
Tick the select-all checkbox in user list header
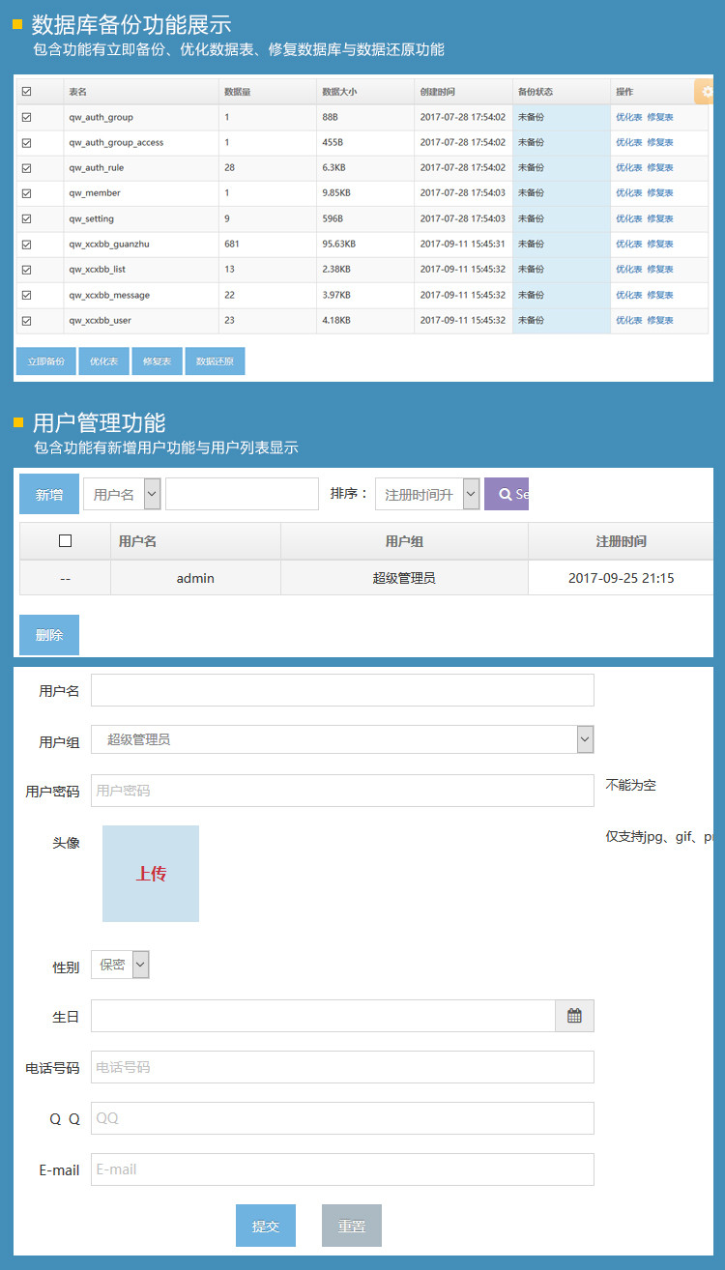tap(65, 541)
